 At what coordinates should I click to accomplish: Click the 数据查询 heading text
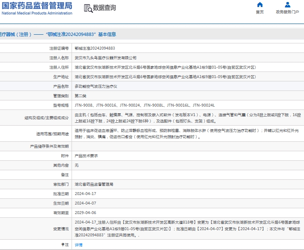click(105, 8)
